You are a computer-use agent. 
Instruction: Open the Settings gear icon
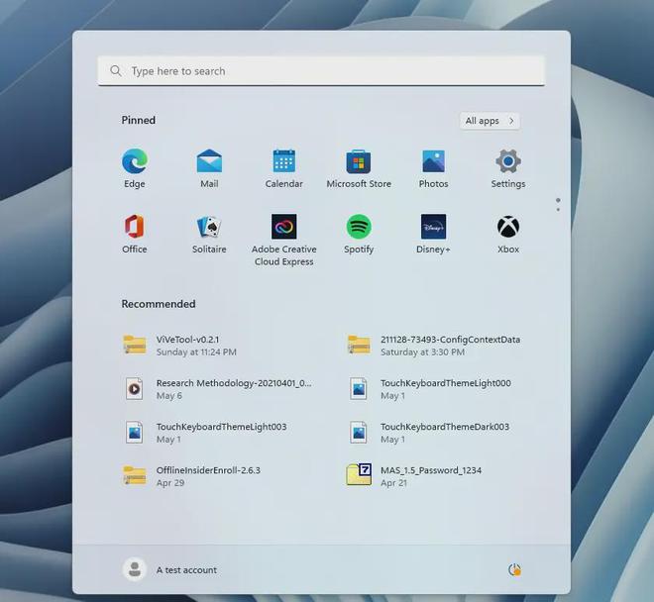[x=508, y=162]
